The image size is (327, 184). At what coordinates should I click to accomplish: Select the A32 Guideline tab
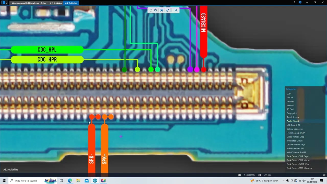click(x=71, y=3)
